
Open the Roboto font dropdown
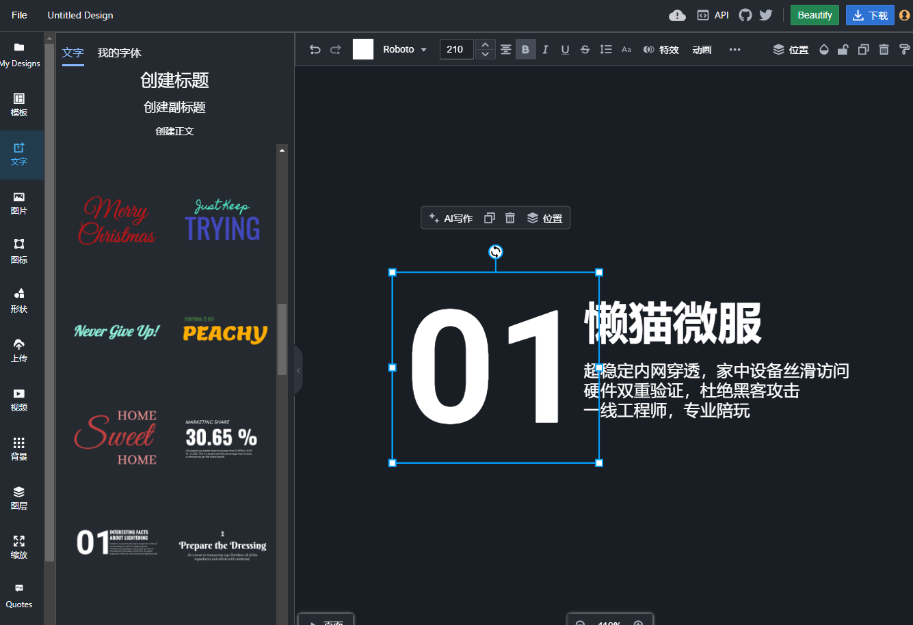[405, 49]
